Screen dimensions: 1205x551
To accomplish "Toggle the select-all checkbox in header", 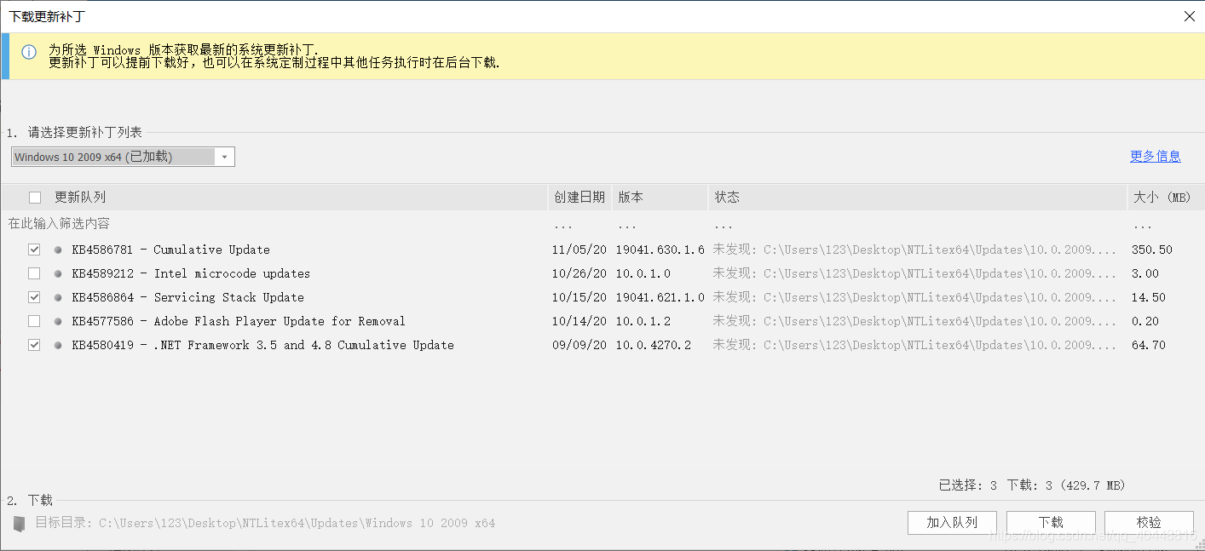I will 35,198.
